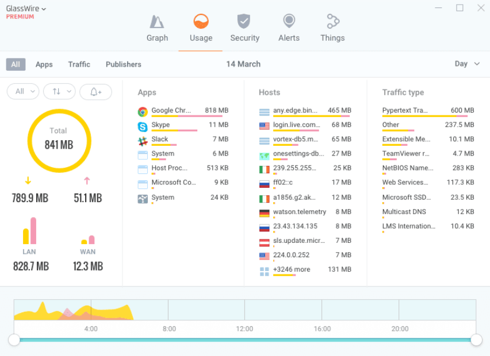Select the Slack app icon

(143, 141)
